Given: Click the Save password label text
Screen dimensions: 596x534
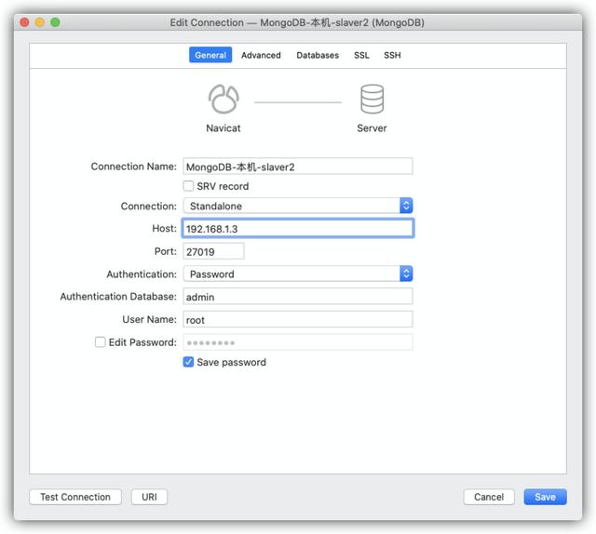Looking at the screenshot, I should [231, 362].
